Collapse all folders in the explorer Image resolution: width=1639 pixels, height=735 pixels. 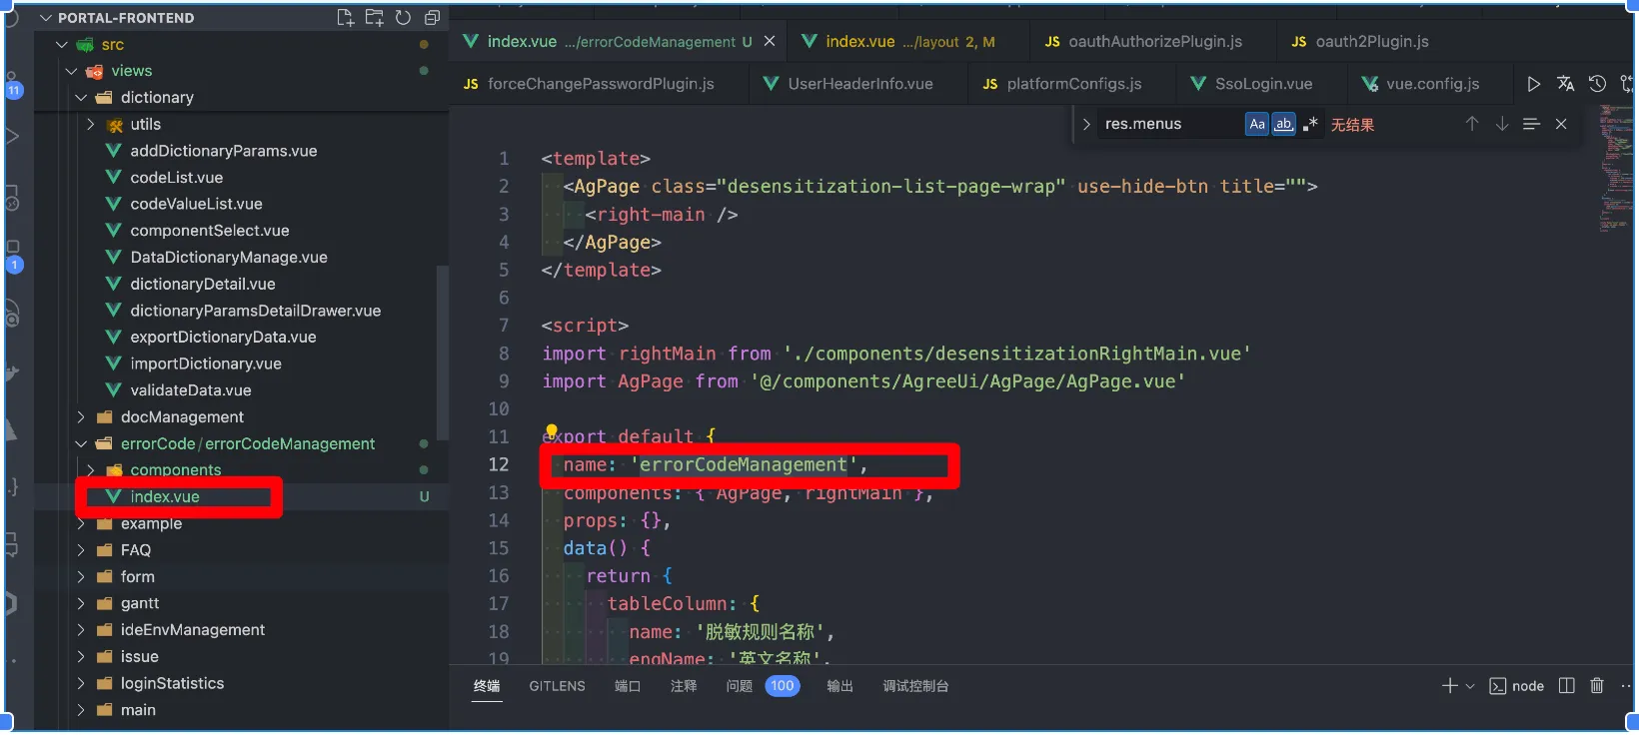pos(432,17)
